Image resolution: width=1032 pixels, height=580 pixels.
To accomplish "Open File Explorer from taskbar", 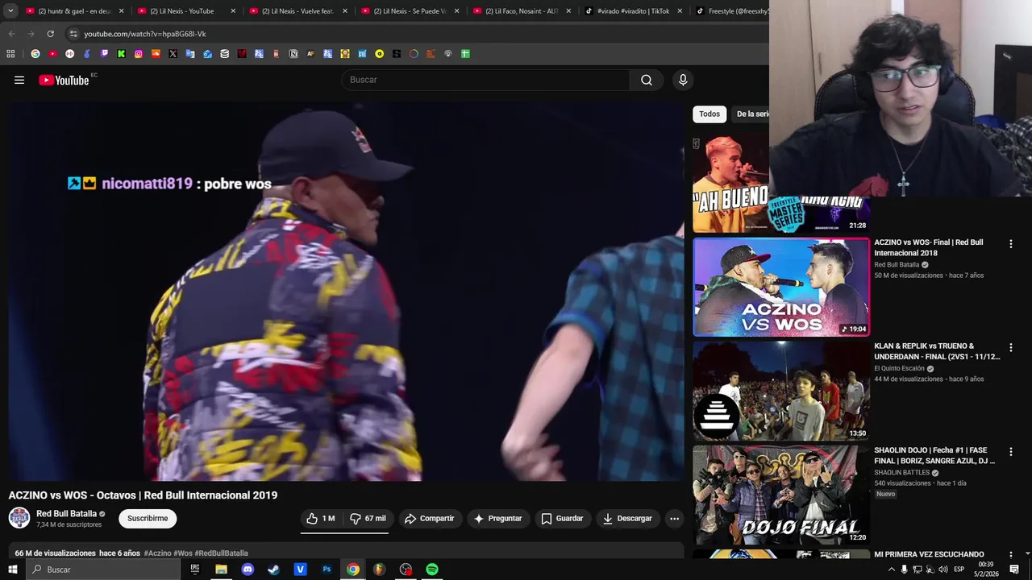I will (221, 570).
